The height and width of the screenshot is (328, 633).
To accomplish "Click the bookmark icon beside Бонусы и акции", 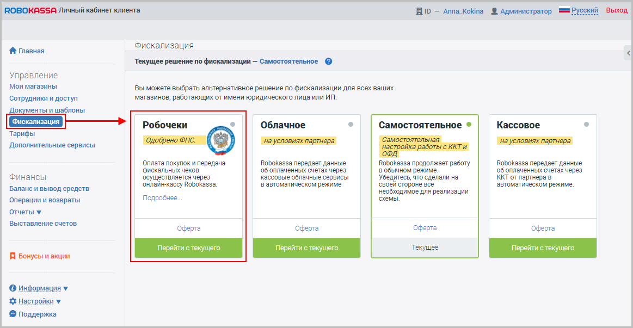I will click(x=13, y=256).
